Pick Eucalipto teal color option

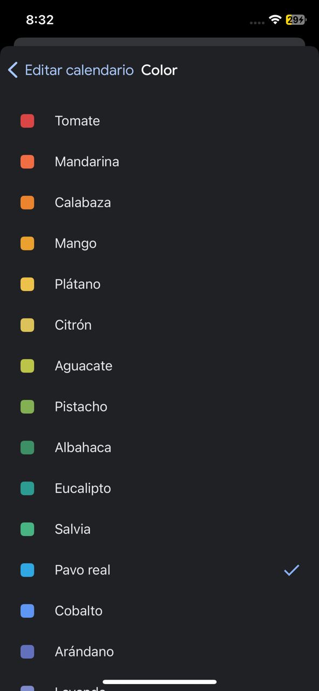pos(159,489)
